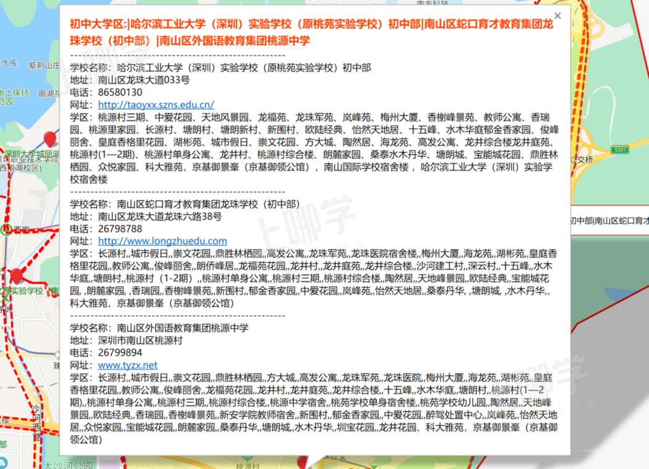Image resolution: width=649 pixels, height=469 pixels.
Task: Click the 西丽 metro station icon on map
Action: pos(6,229)
